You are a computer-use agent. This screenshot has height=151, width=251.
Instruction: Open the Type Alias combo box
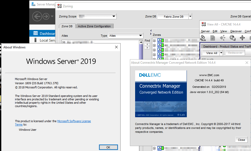126,36
